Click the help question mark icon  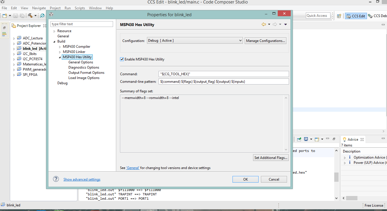56,179
